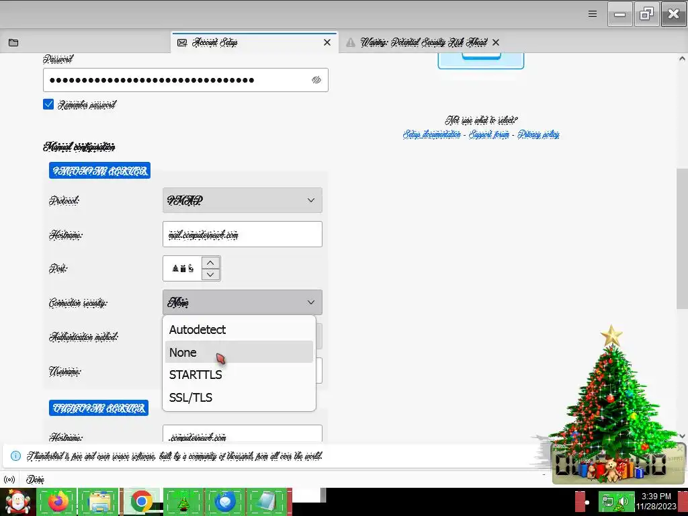Show password using eye icon
The width and height of the screenshot is (688, 516).
tap(316, 80)
